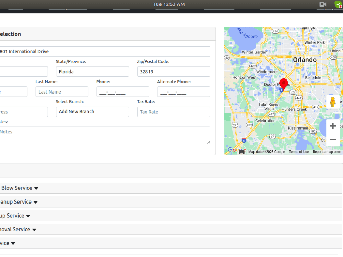Click the Blow Service heading text
This screenshot has height=257, width=343.
(17, 188)
